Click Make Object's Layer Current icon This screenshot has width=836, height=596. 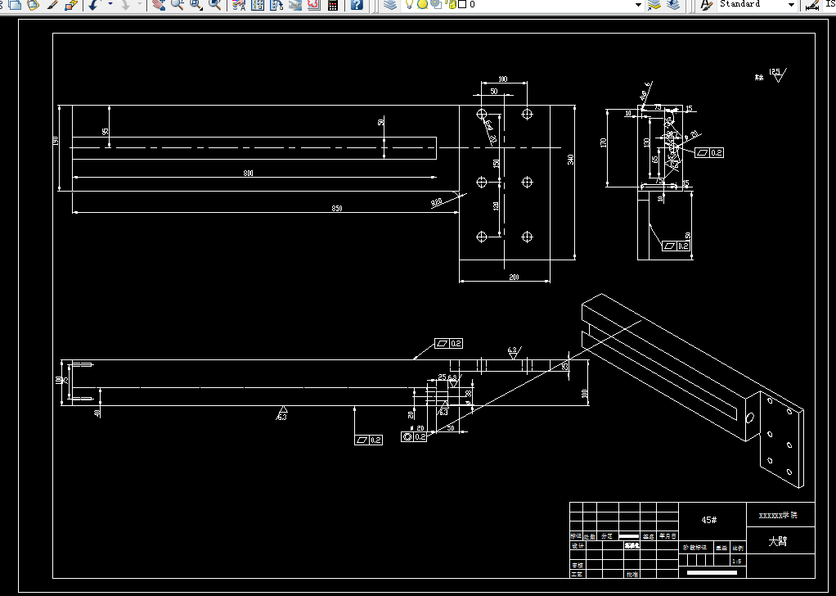[x=654, y=5]
